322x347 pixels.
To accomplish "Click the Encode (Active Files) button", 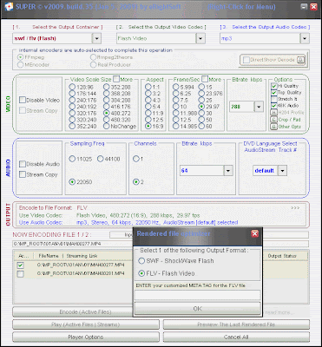I will coord(73,312).
